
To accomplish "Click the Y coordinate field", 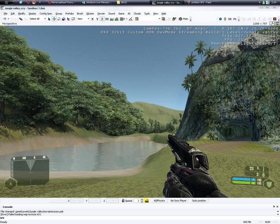I will tap(95, 200).
